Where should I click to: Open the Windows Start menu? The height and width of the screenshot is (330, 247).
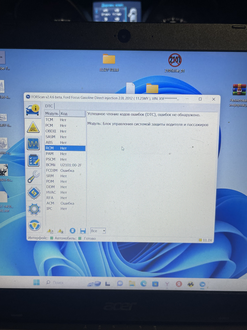click(37, 282)
